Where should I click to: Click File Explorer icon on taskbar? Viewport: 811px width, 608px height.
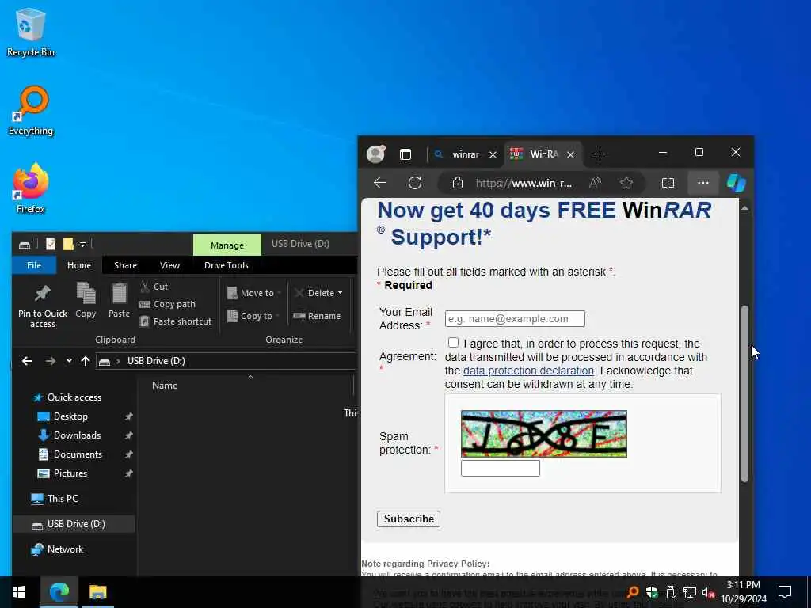[97, 592]
